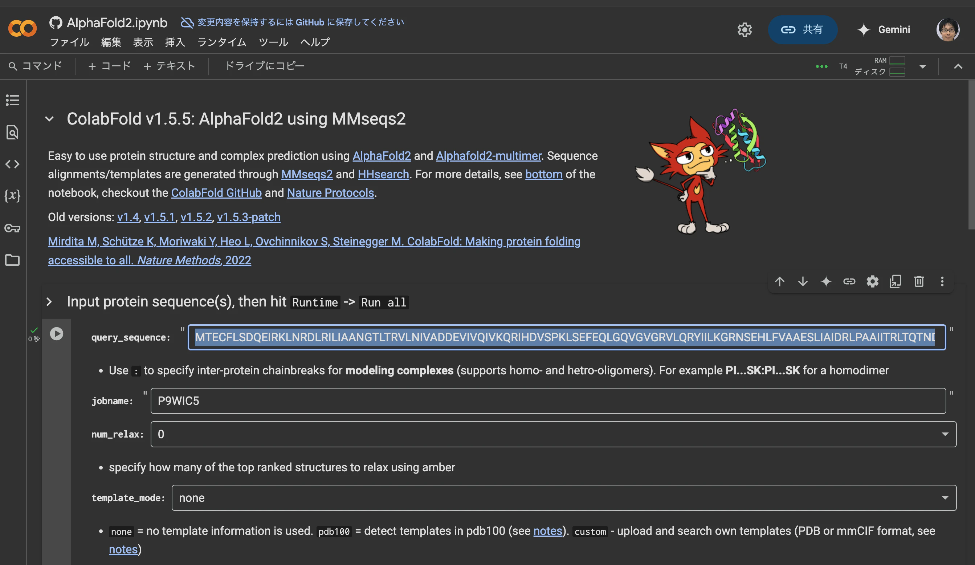This screenshot has width=975, height=565.
Task: Click the page vertical scrollbar
Action: [971, 155]
